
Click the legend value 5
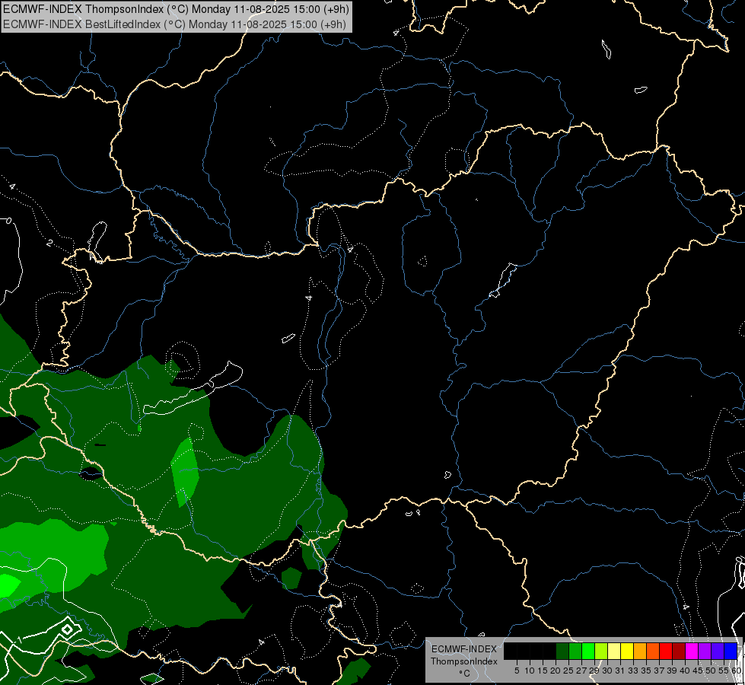(x=517, y=671)
